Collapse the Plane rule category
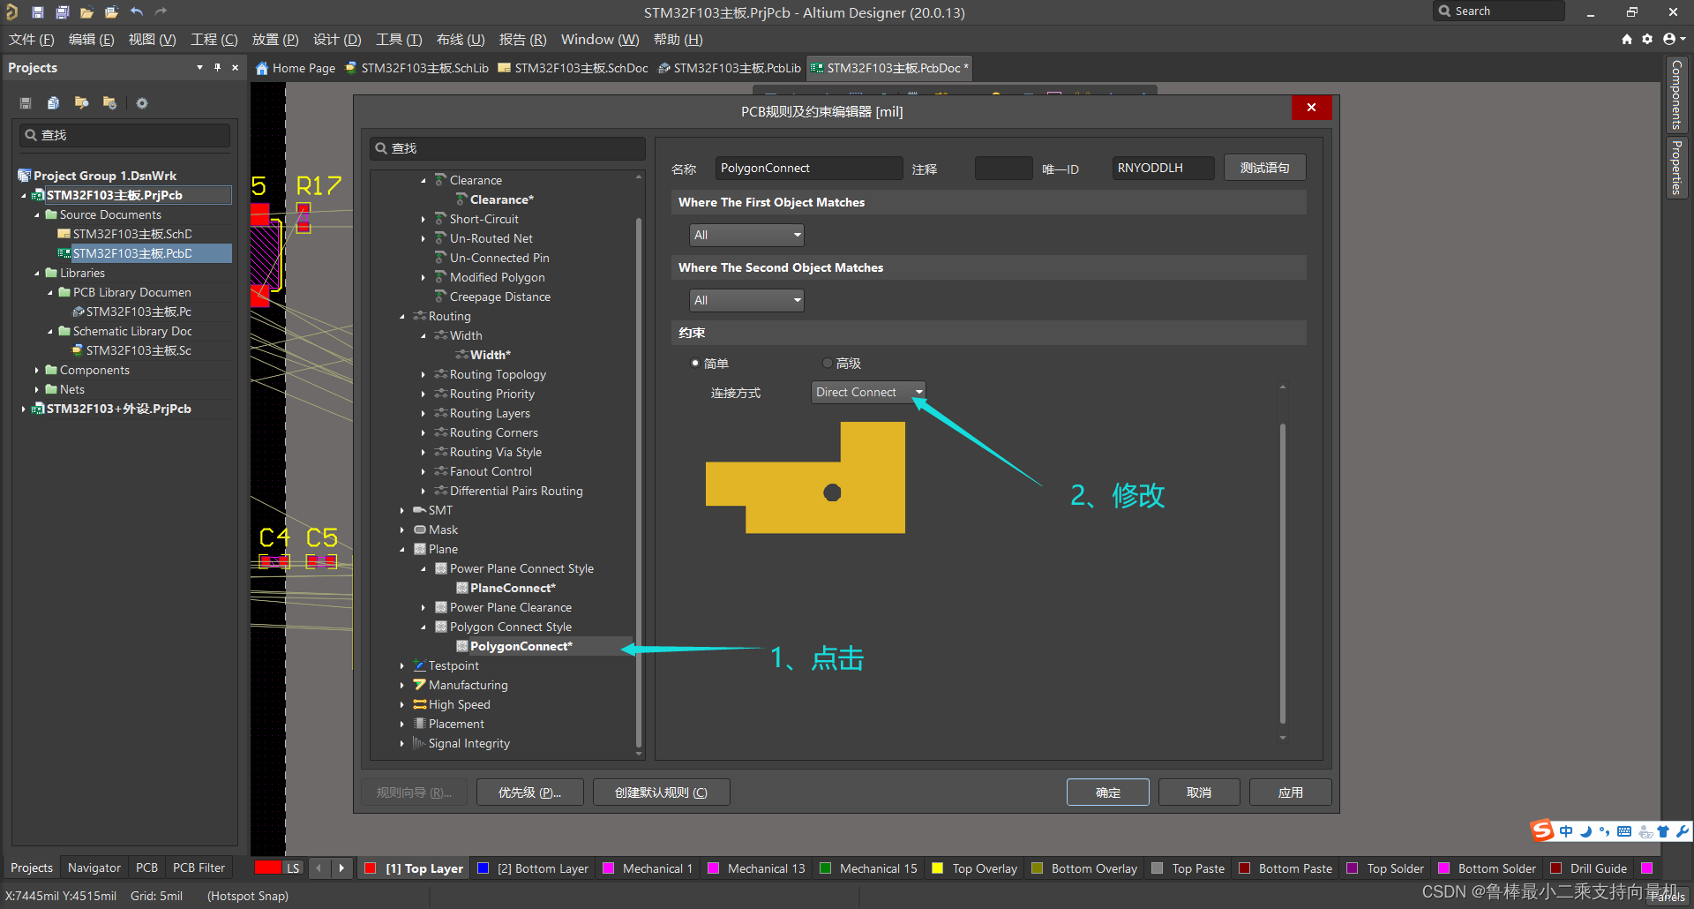1694x909 pixels. tap(402, 550)
